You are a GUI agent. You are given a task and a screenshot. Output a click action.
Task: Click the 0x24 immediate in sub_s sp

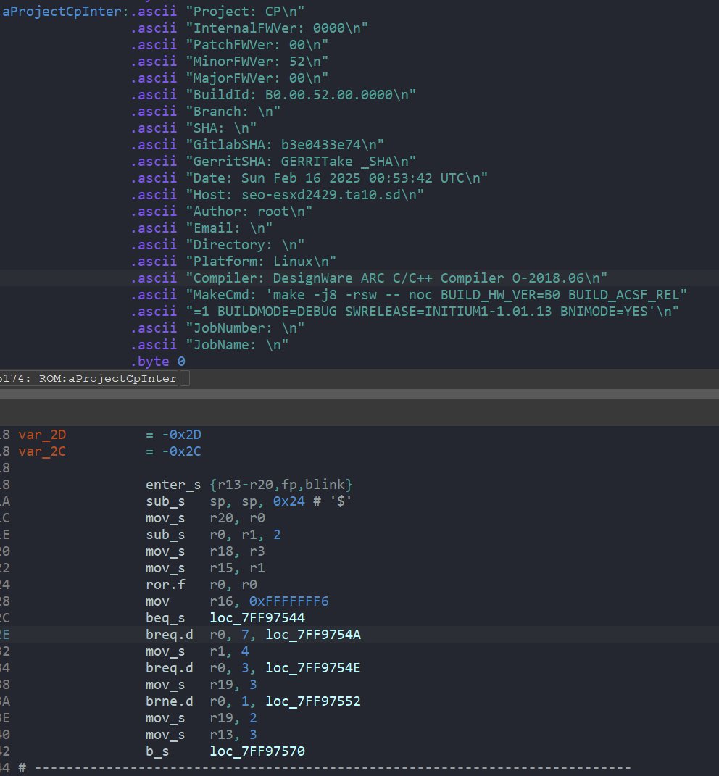point(288,501)
